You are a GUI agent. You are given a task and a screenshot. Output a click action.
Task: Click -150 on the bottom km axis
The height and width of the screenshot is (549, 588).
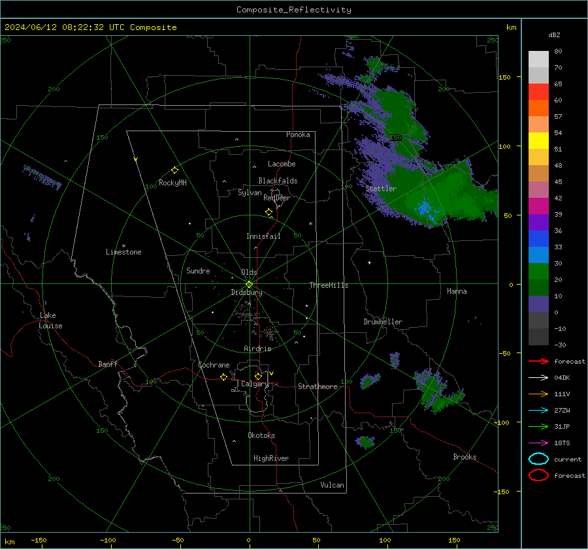pos(39,541)
